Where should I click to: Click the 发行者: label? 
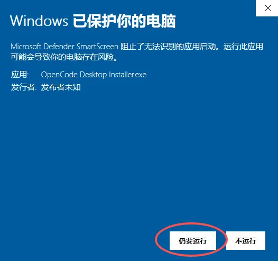point(24,87)
